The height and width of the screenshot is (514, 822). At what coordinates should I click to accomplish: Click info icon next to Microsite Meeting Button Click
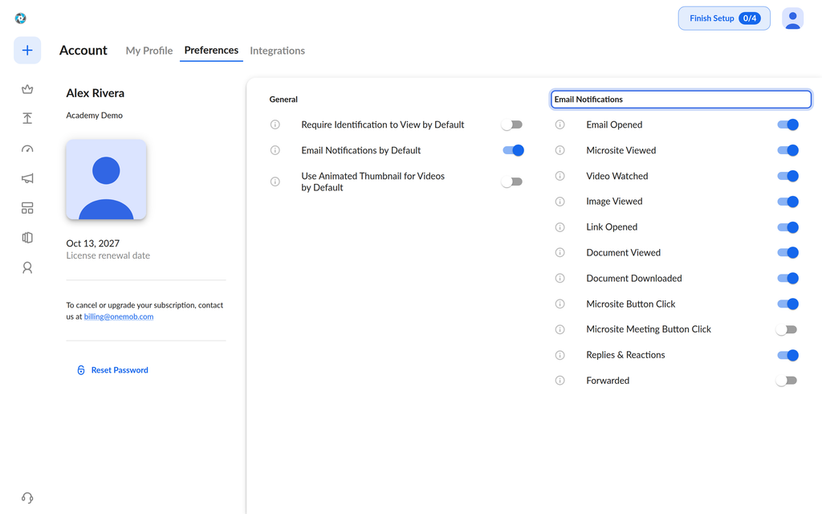560,329
